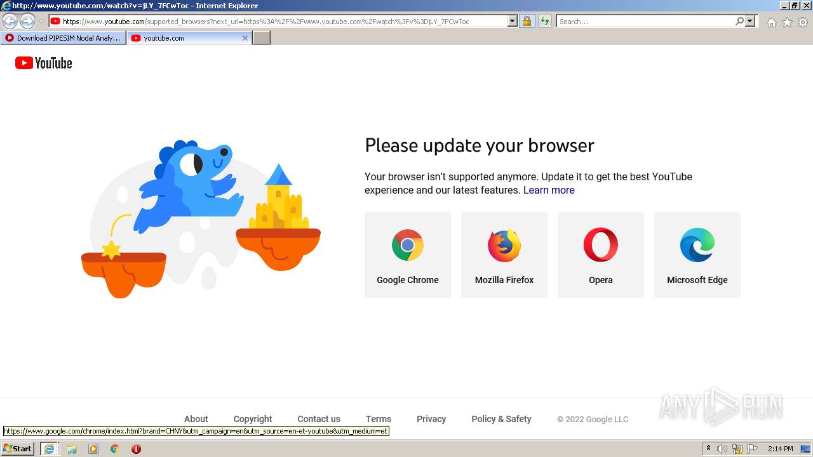Close the youtube.com tab
The height and width of the screenshot is (457, 813).
[x=245, y=38]
